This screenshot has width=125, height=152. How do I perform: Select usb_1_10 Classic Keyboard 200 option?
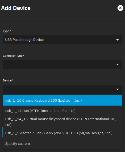click(x=62, y=100)
